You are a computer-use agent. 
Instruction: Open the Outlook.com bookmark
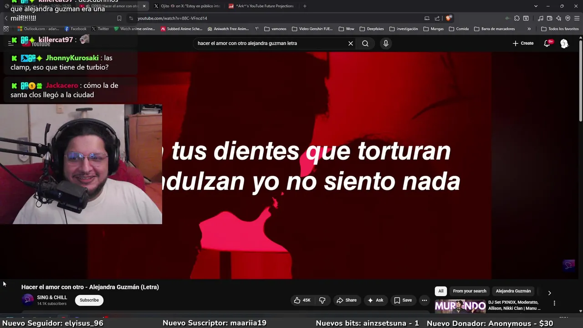click(x=38, y=29)
